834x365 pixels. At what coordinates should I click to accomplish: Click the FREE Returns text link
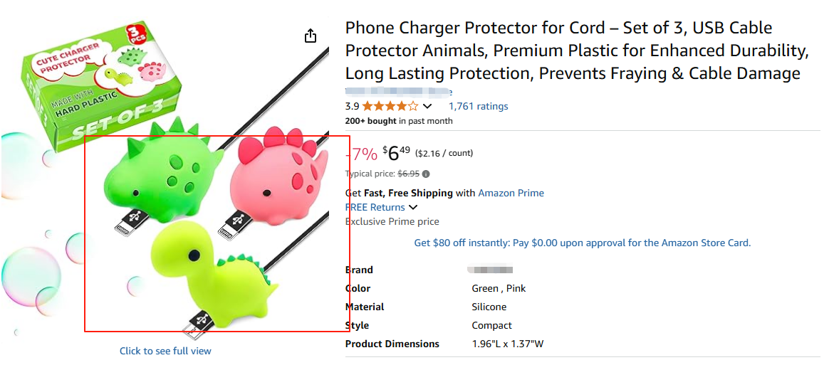(375, 208)
